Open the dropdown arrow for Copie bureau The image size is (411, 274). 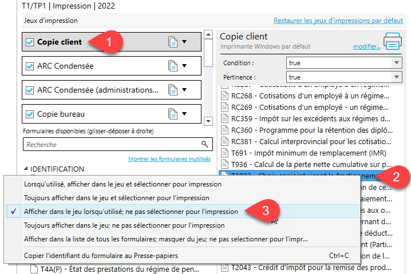click(x=184, y=114)
